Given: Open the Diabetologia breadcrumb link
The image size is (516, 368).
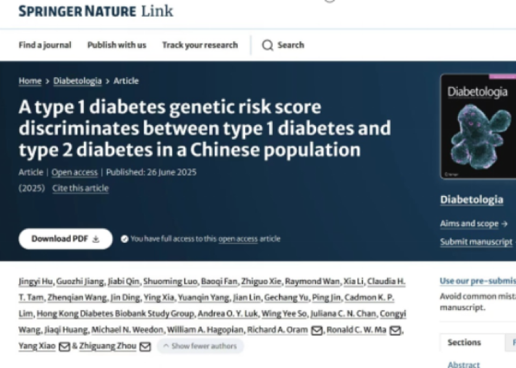Looking at the screenshot, I should click(77, 81).
